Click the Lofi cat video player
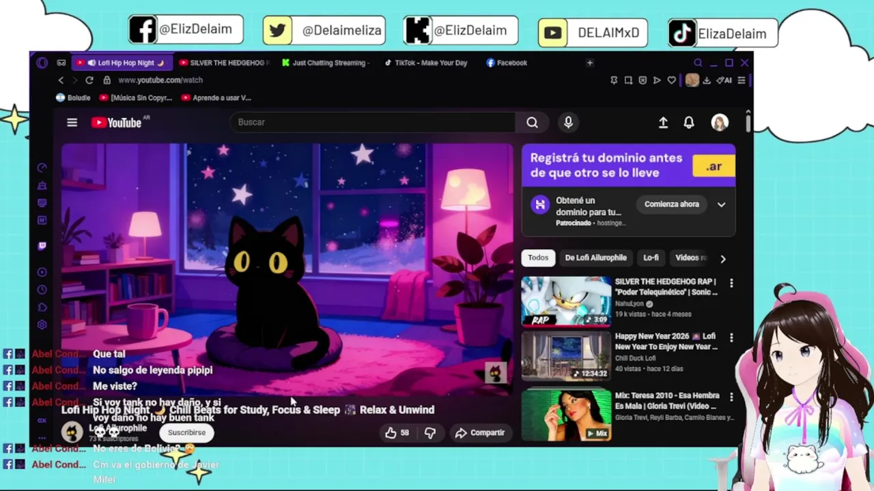Screen dimensions: 874x491 pos(287,269)
